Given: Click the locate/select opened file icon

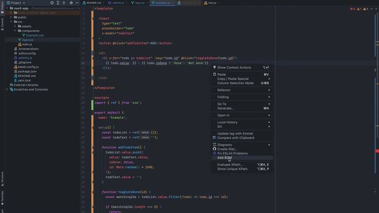Looking at the screenshot, I should coord(52,2).
